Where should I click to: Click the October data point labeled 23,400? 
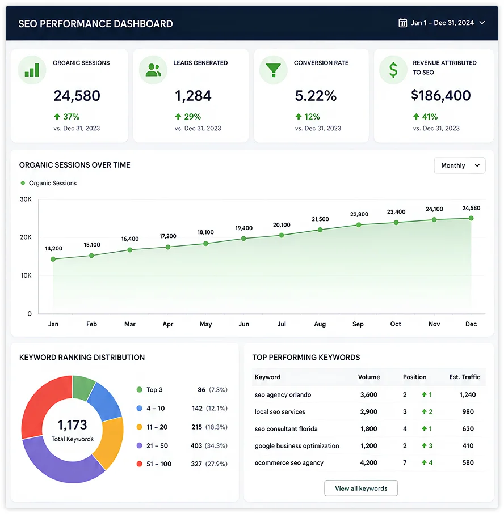click(x=396, y=223)
